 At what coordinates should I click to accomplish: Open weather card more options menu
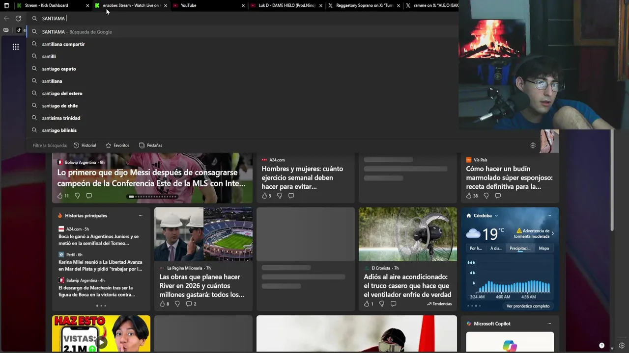coord(549,216)
